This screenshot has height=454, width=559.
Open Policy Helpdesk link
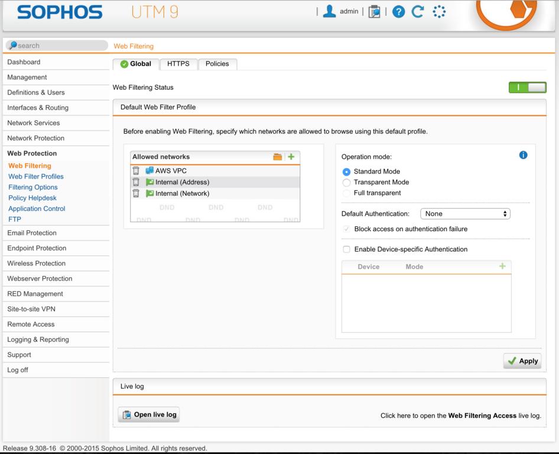tap(32, 198)
